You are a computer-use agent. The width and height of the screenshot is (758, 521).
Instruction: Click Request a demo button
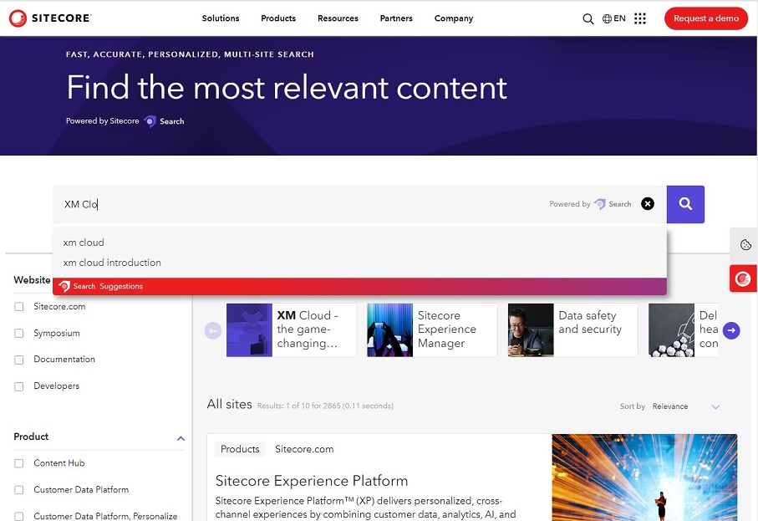point(706,18)
